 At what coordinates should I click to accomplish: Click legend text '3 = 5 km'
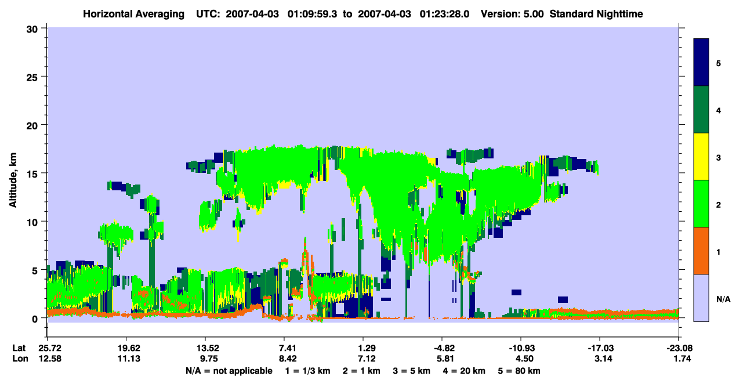click(411, 371)
